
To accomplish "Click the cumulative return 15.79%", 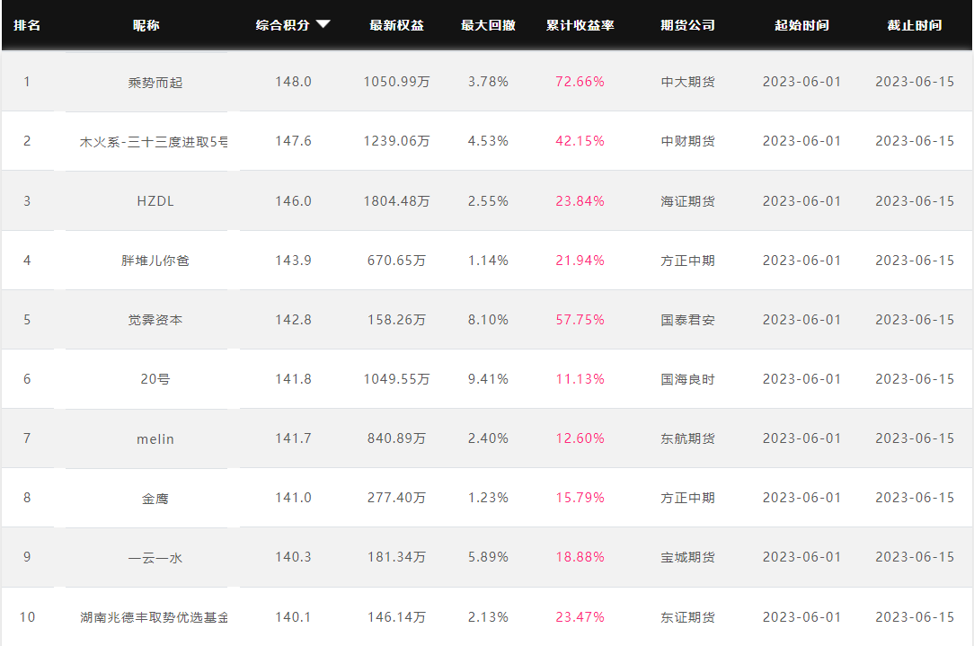I will pyautogui.click(x=580, y=498).
